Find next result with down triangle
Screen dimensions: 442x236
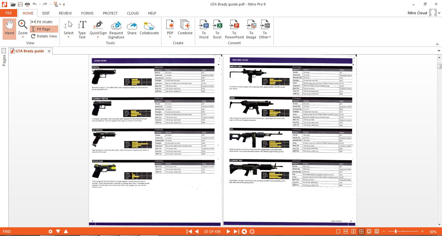pyautogui.click(x=58, y=231)
